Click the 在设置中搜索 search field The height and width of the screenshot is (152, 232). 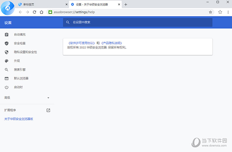pos(138,22)
